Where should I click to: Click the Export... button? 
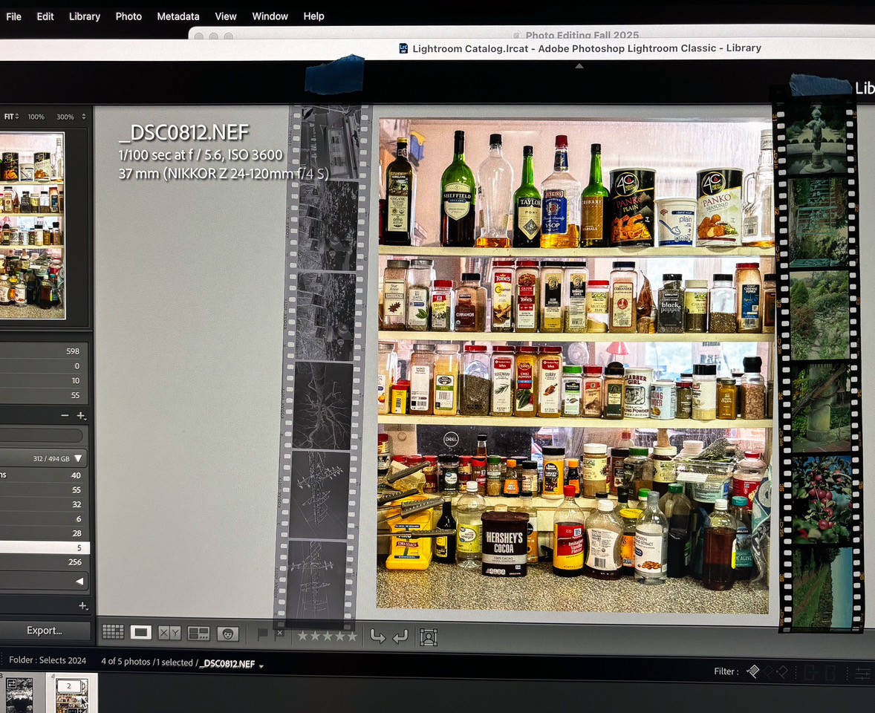click(44, 631)
